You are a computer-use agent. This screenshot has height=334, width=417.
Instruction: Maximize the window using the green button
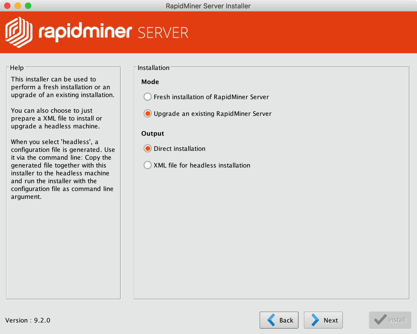pyautogui.click(x=28, y=6)
